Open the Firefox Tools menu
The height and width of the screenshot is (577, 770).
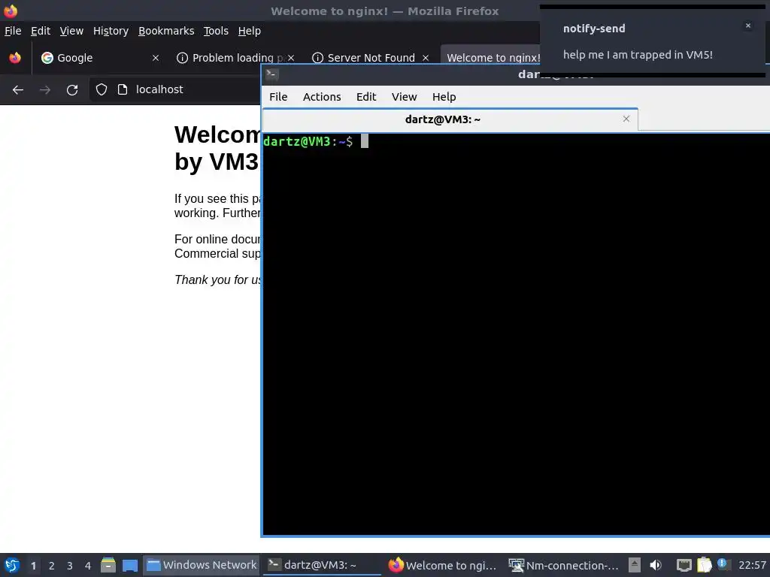(216, 31)
